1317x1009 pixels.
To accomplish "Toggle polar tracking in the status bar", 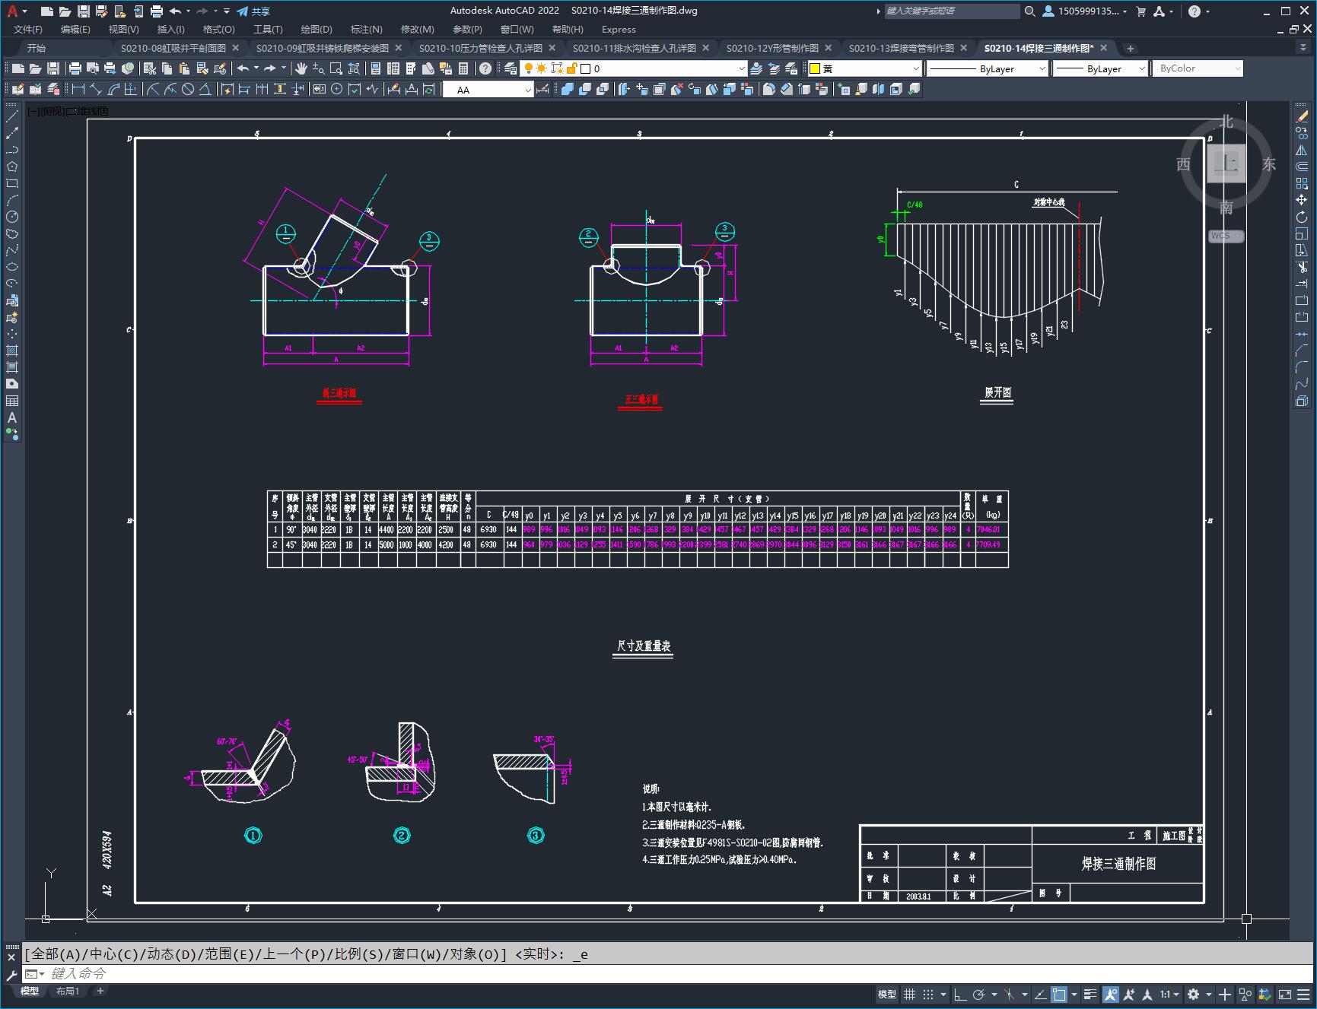I will pyautogui.click(x=978, y=994).
